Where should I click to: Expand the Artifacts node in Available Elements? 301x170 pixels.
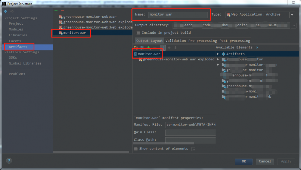[x=218, y=54]
